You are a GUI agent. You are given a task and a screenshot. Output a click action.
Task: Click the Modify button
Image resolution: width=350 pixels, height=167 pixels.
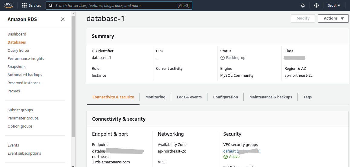pyautogui.click(x=303, y=18)
